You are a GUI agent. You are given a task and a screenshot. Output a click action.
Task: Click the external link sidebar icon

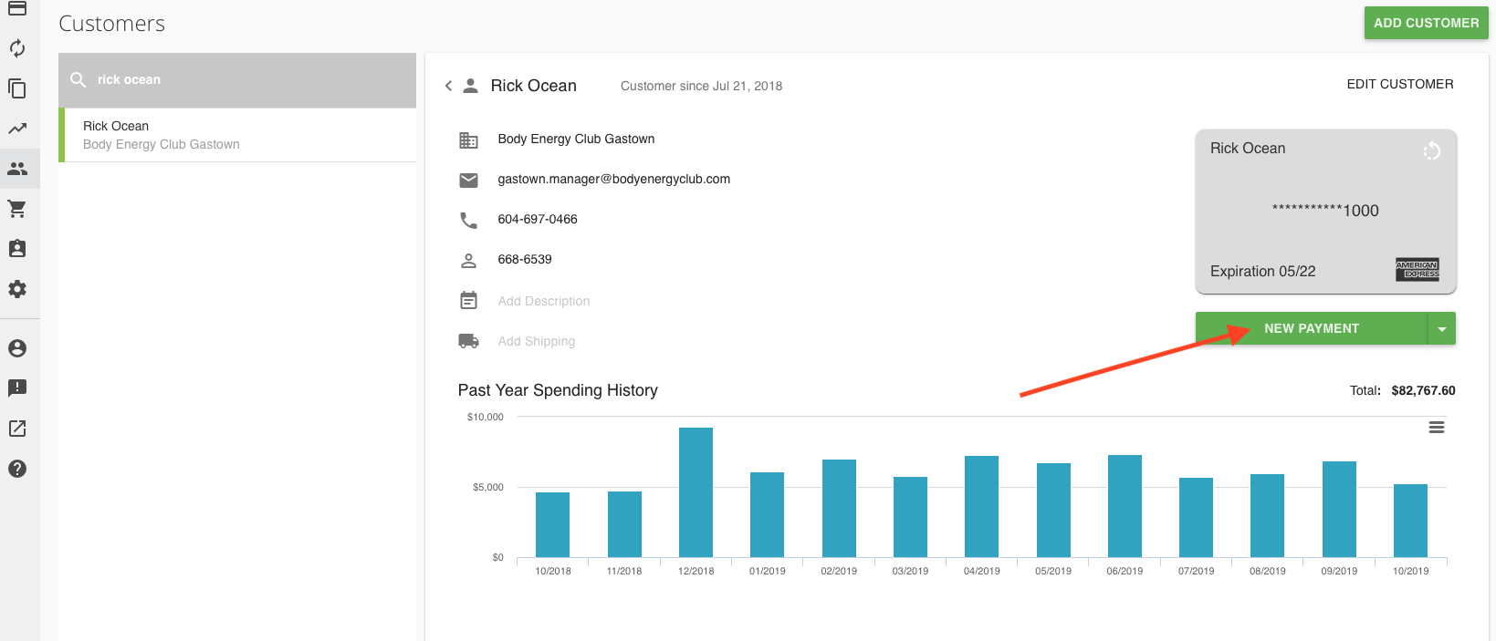point(17,429)
